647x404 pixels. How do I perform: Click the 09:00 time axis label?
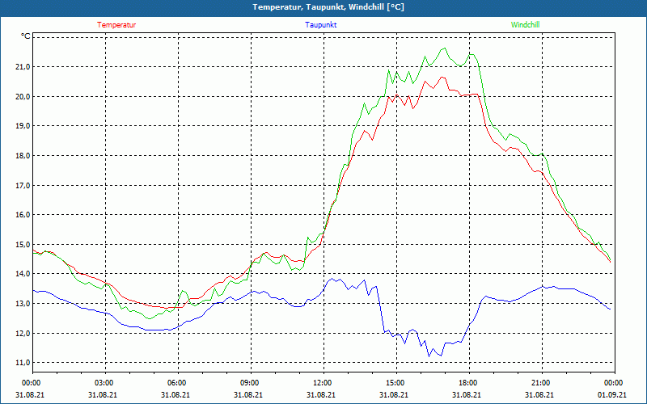251,383
